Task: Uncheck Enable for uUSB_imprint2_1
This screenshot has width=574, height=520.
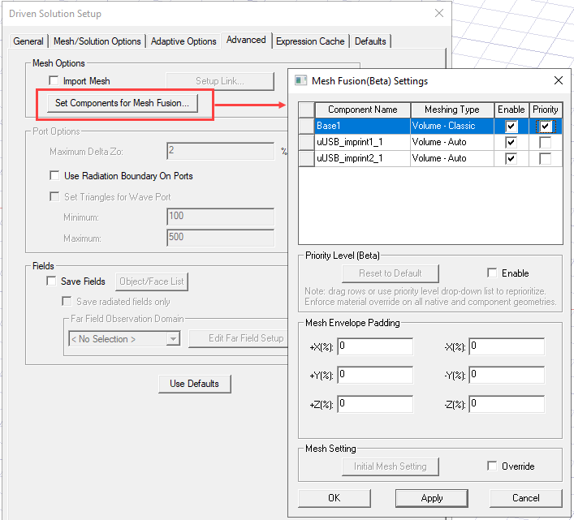Action: [x=511, y=158]
